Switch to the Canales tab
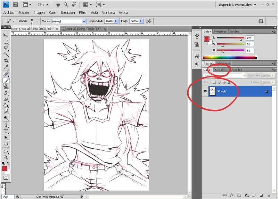The height and width of the screenshot is (199, 278). pyautogui.click(x=220, y=70)
